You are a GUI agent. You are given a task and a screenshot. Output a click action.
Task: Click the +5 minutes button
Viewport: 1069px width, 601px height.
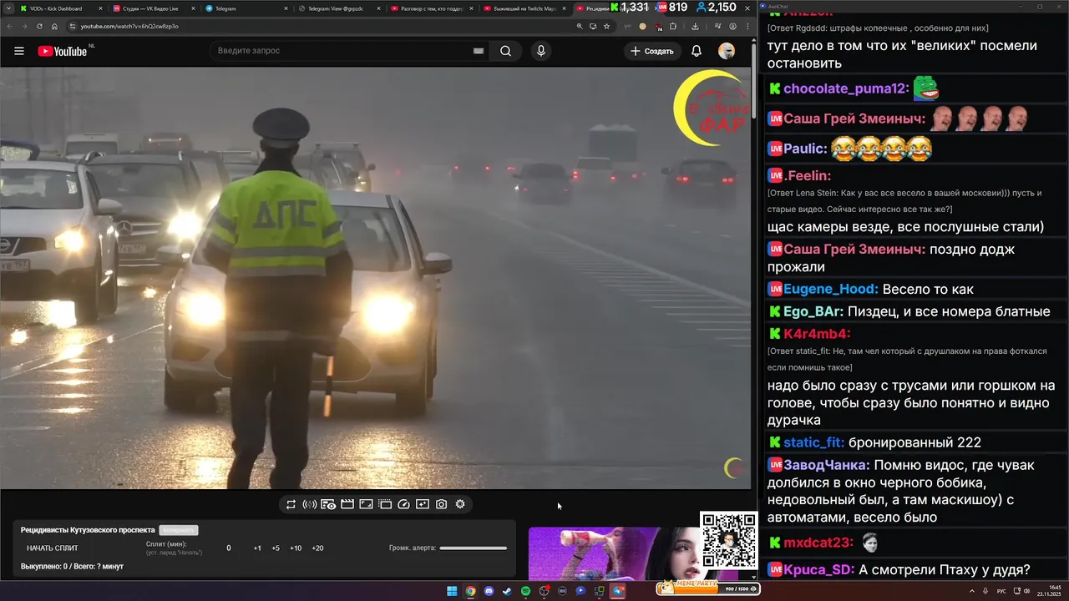point(276,548)
